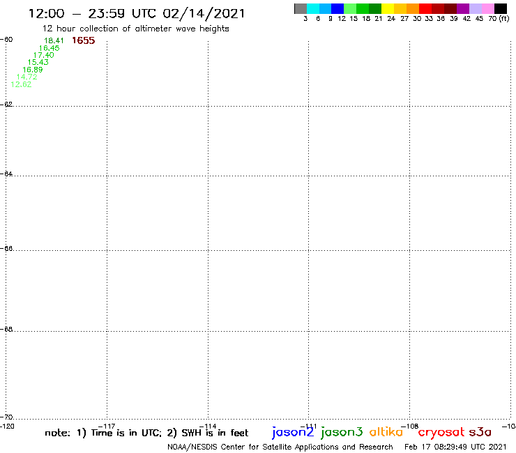This screenshot has width=516, height=453.
Task: Select the wave height value 16.45
Action: click(x=49, y=48)
